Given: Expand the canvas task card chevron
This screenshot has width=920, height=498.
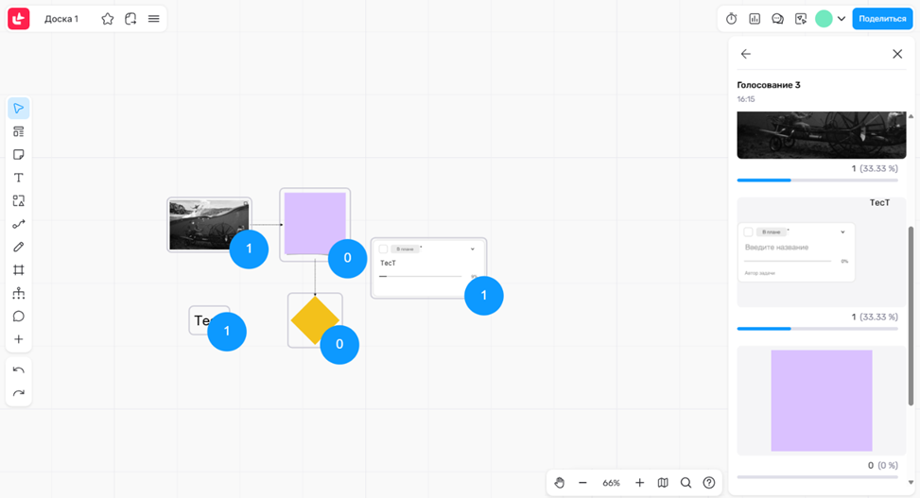Looking at the screenshot, I should pos(473,249).
